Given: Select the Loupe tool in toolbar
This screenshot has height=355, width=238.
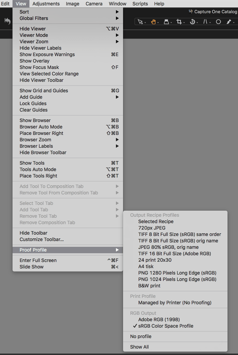Looking at the screenshot, I should (166, 22).
